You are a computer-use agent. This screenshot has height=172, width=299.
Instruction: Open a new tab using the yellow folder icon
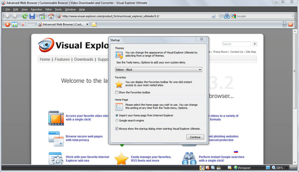pos(94,24)
